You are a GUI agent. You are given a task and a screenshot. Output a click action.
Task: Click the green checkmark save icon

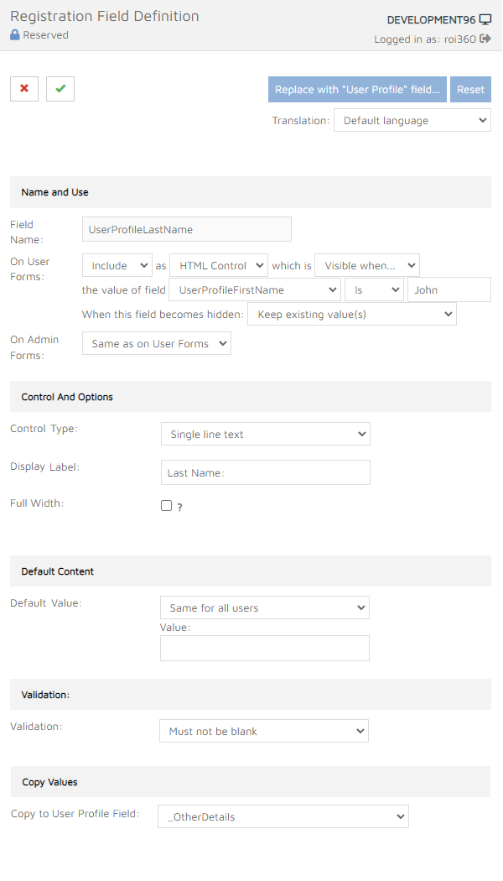(x=60, y=88)
